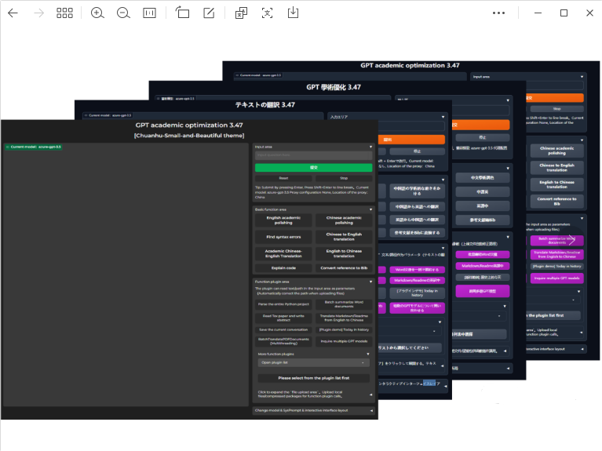
Task: Expand Change model & SysPrompt section
Action: point(314,411)
